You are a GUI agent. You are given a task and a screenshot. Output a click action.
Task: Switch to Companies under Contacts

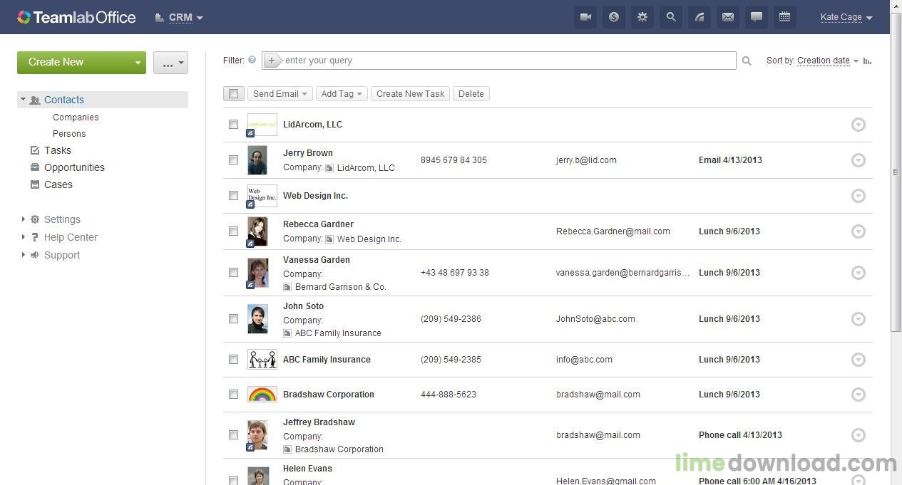point(76,117)
